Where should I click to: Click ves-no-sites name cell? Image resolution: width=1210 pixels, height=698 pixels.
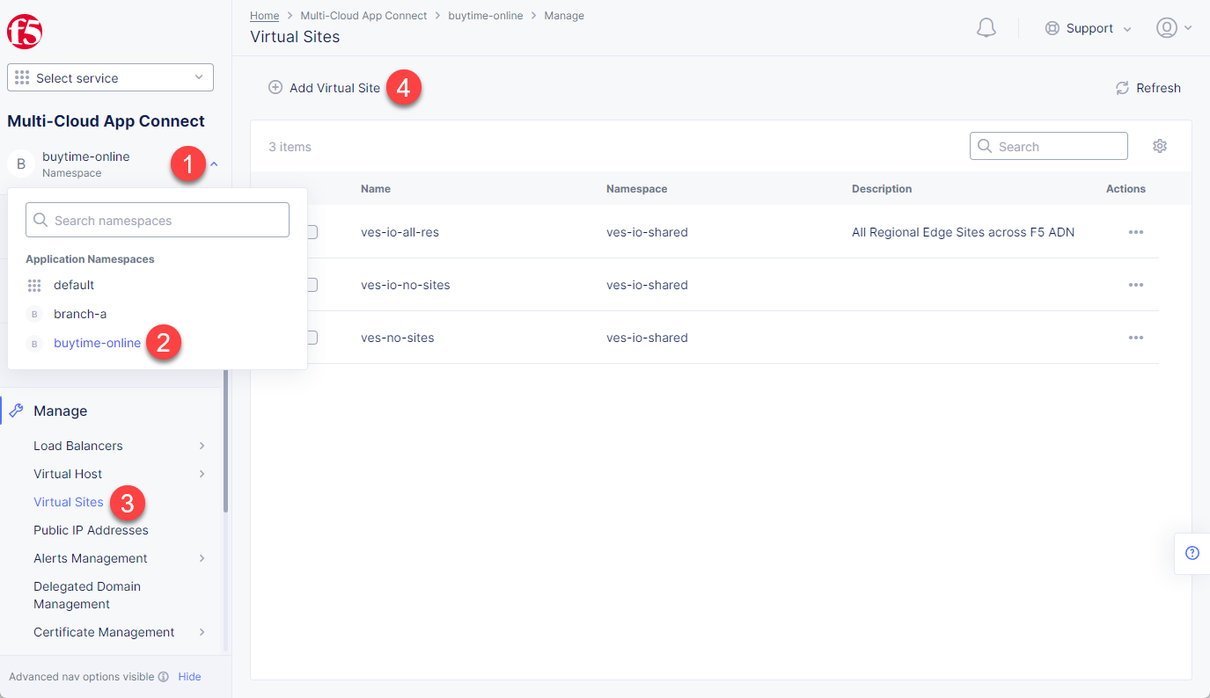click(x=398, y=338)
